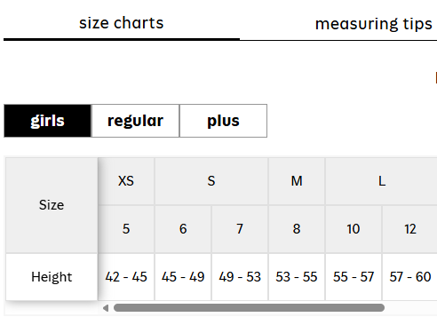Click the 42 - 45 height cell
This screenshot has height=325, width=437.
click(126, 277)
